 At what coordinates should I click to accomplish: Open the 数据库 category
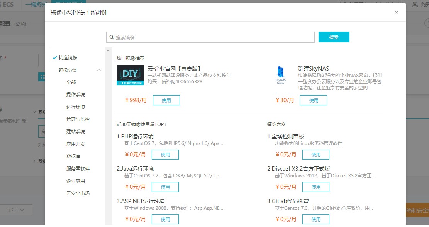coord(73,156)
